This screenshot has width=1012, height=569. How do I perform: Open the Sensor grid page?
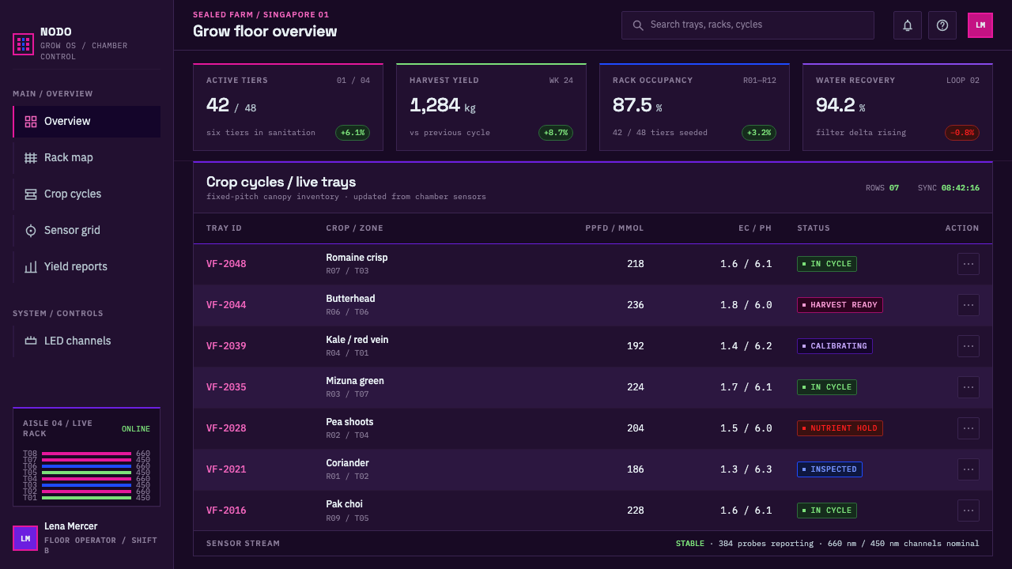click(87, 231)
